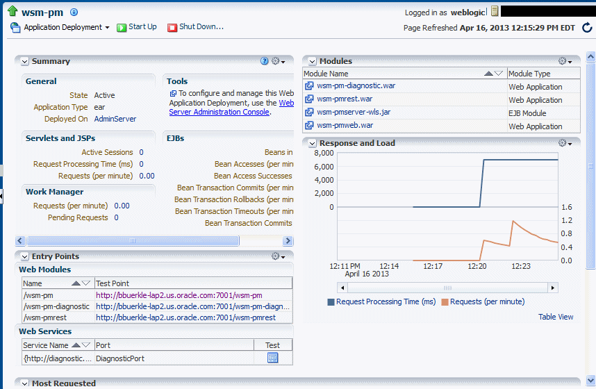Screen dimensions: 596x389
Task: Open Entry Points gear options menu
Action: click(x=279, y=256)
